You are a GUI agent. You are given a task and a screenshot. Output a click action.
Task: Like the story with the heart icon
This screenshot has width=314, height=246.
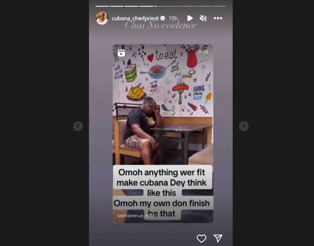[201, 238]
